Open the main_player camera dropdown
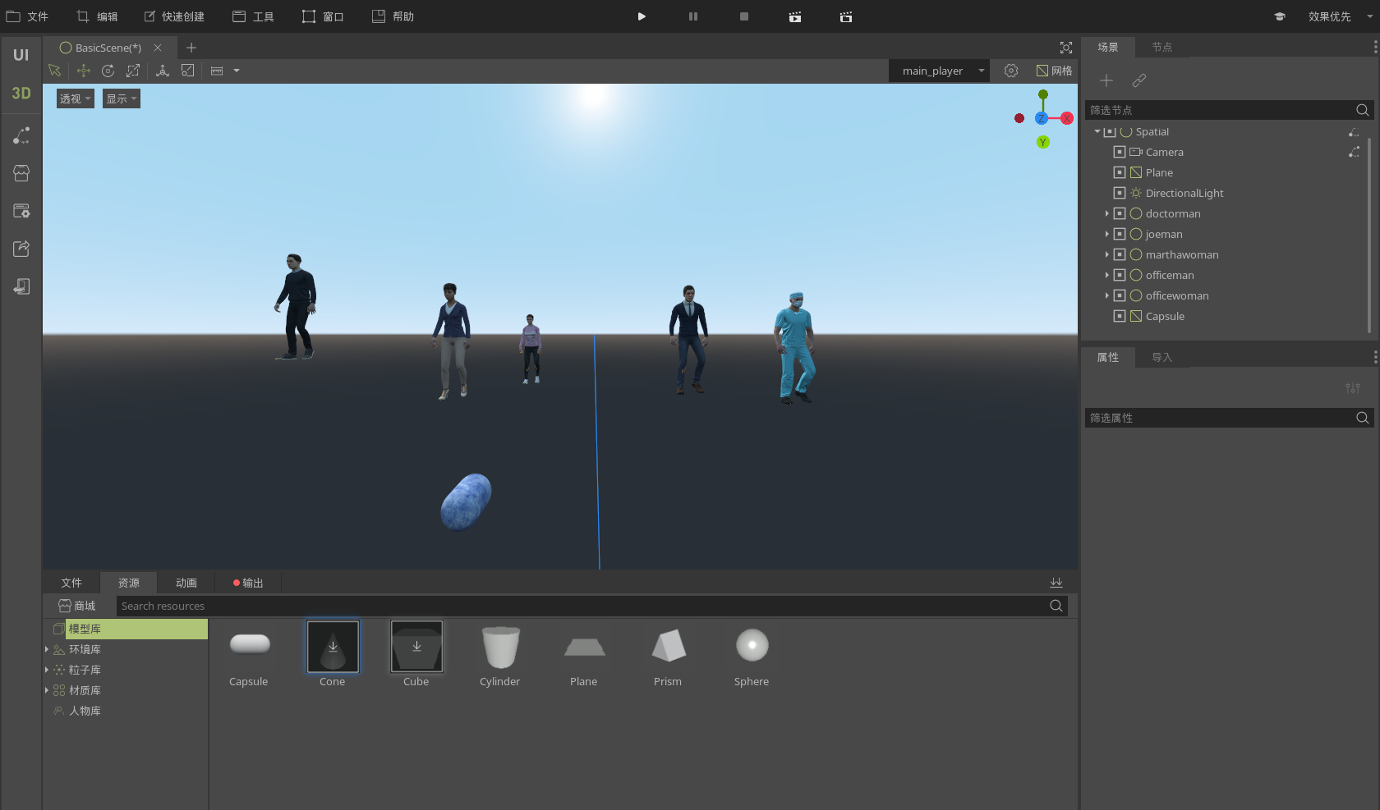This screenshot has height=810, width=1380. coord(939,71)
